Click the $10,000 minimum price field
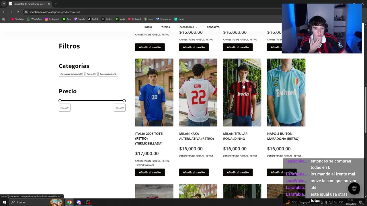The height and width of the screenshot is (206, 367). point(65,108)
